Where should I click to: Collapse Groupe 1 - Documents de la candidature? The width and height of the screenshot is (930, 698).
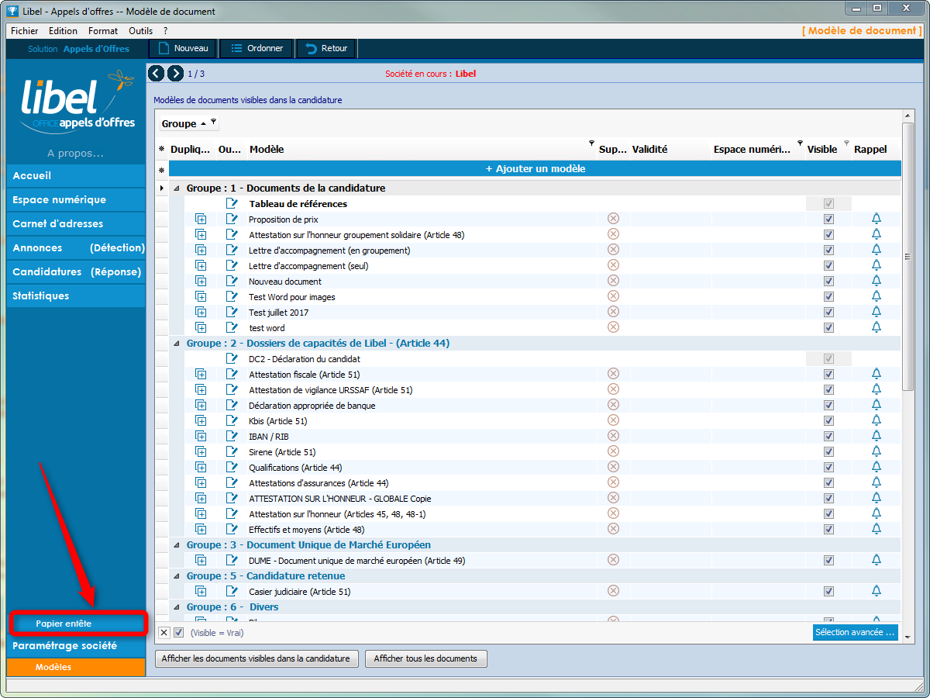pos(177,188)
